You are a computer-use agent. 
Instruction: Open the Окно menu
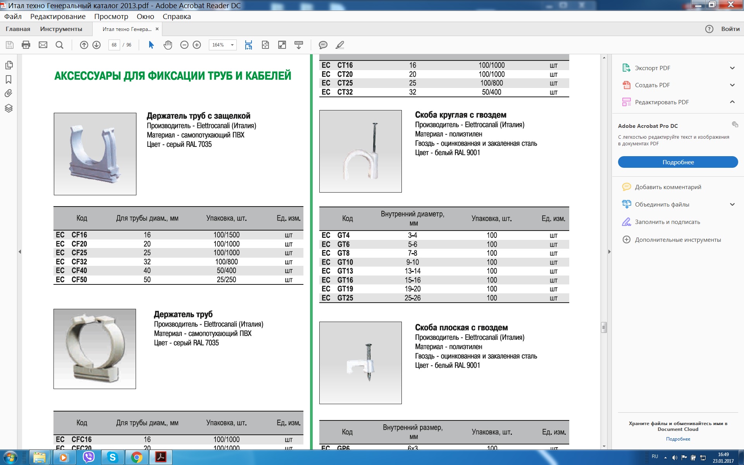pyautogui.click(x=145, y=16)
